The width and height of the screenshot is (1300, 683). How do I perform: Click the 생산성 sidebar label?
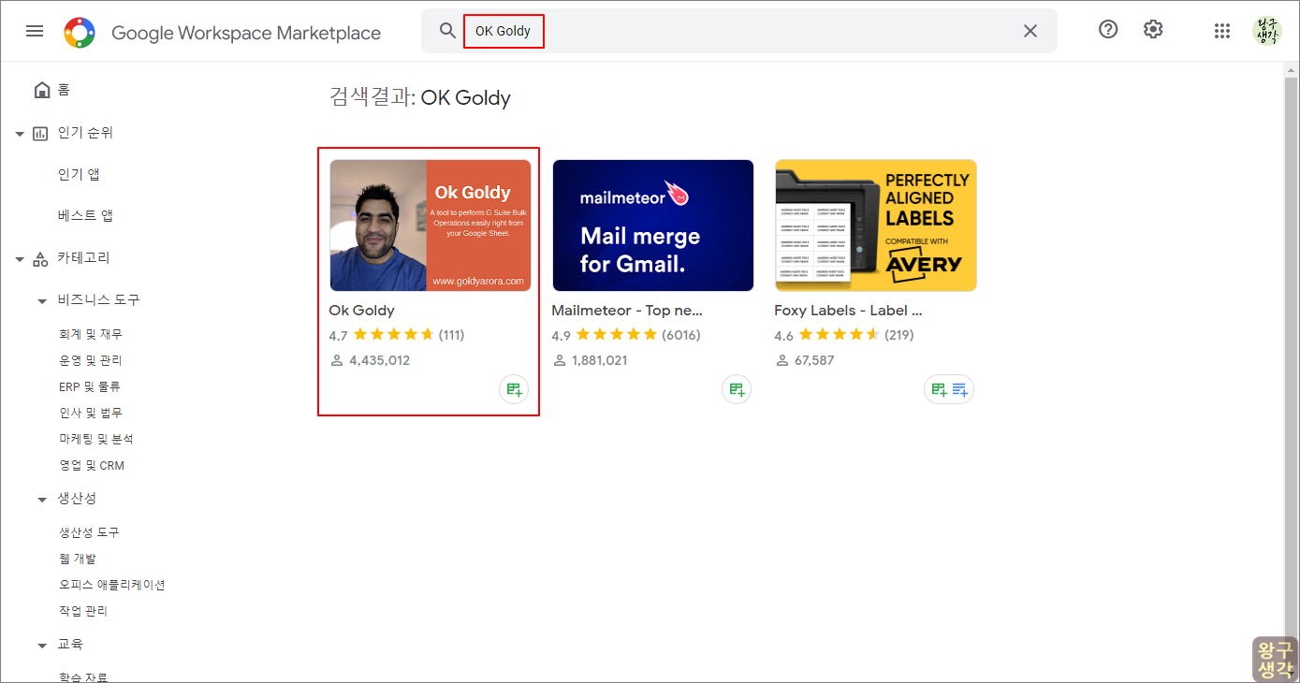(x=78, y=499)
